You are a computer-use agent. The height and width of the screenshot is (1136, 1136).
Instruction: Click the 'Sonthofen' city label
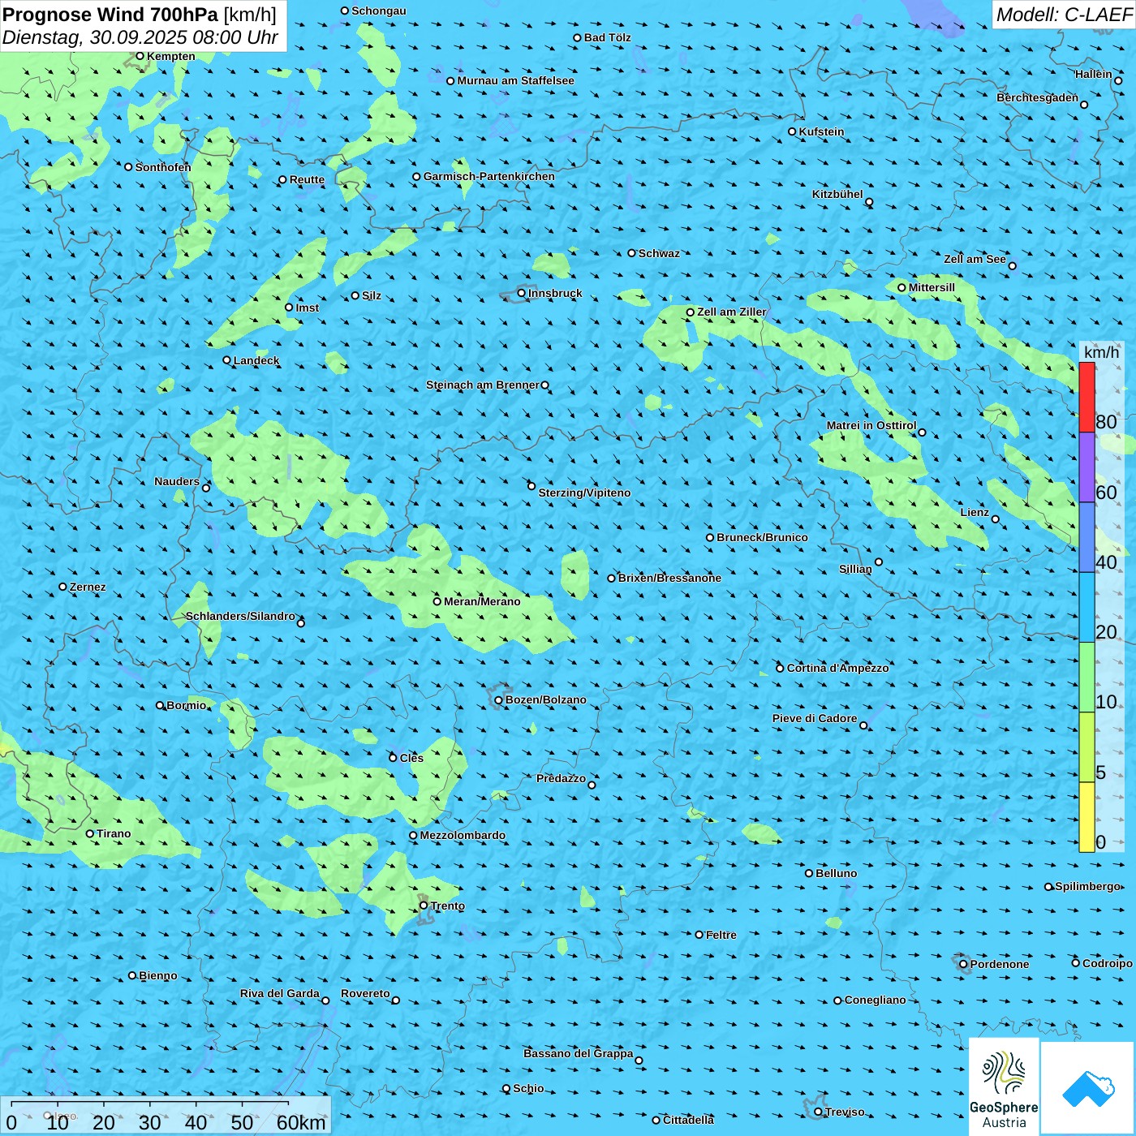pyautogui.click(x=163, y=167)
